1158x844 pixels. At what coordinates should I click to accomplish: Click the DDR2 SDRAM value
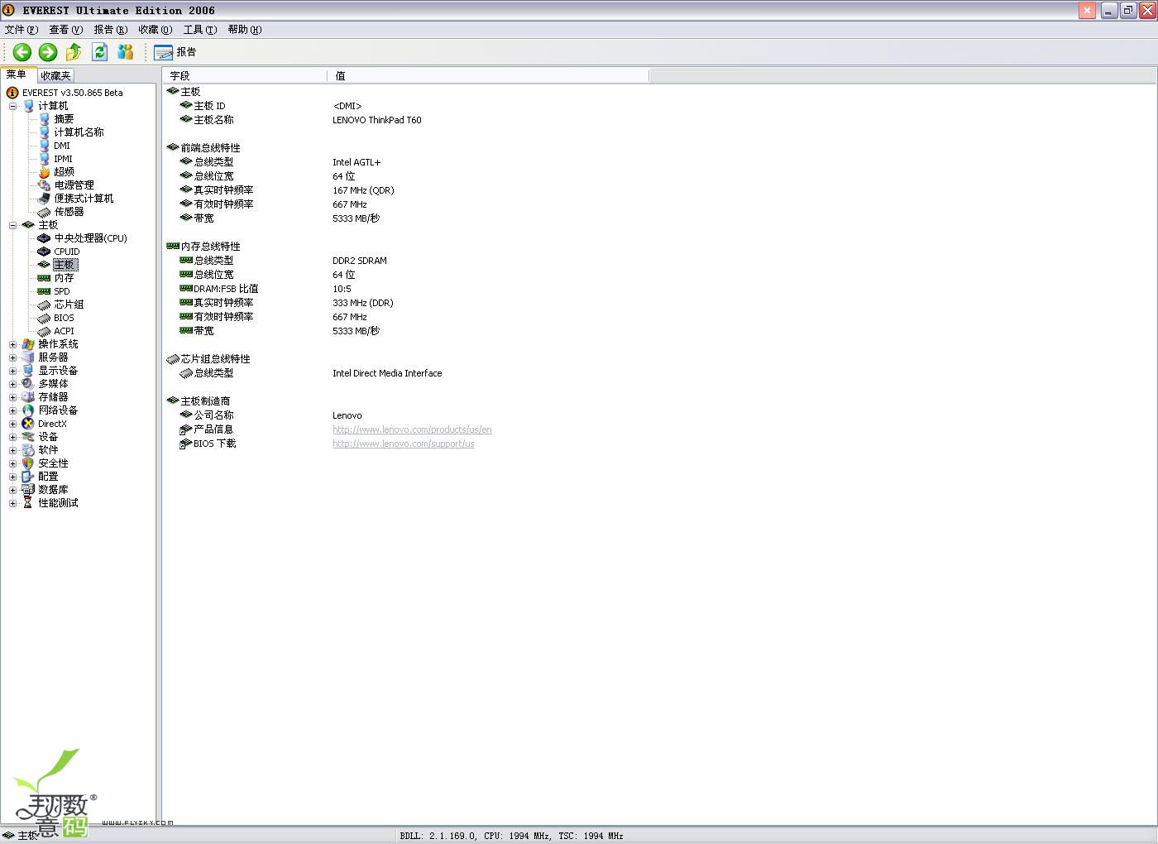coord(360,261)
